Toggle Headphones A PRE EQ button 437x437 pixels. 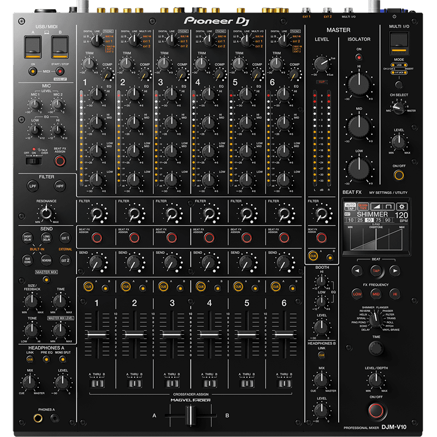46,359
